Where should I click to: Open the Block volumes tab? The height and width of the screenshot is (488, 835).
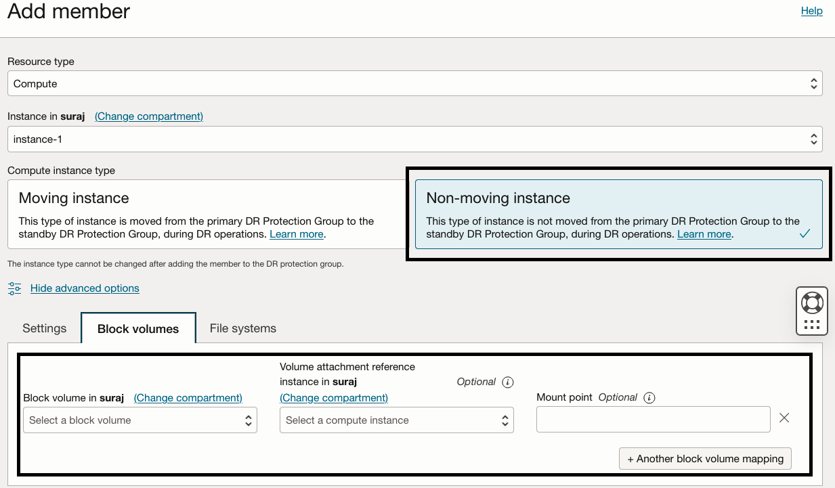[x=138, y=329]
